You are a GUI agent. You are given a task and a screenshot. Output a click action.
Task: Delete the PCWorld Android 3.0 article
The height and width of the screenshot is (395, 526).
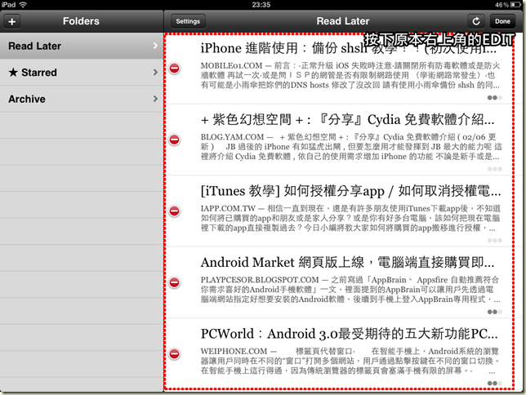click(175, 353)
